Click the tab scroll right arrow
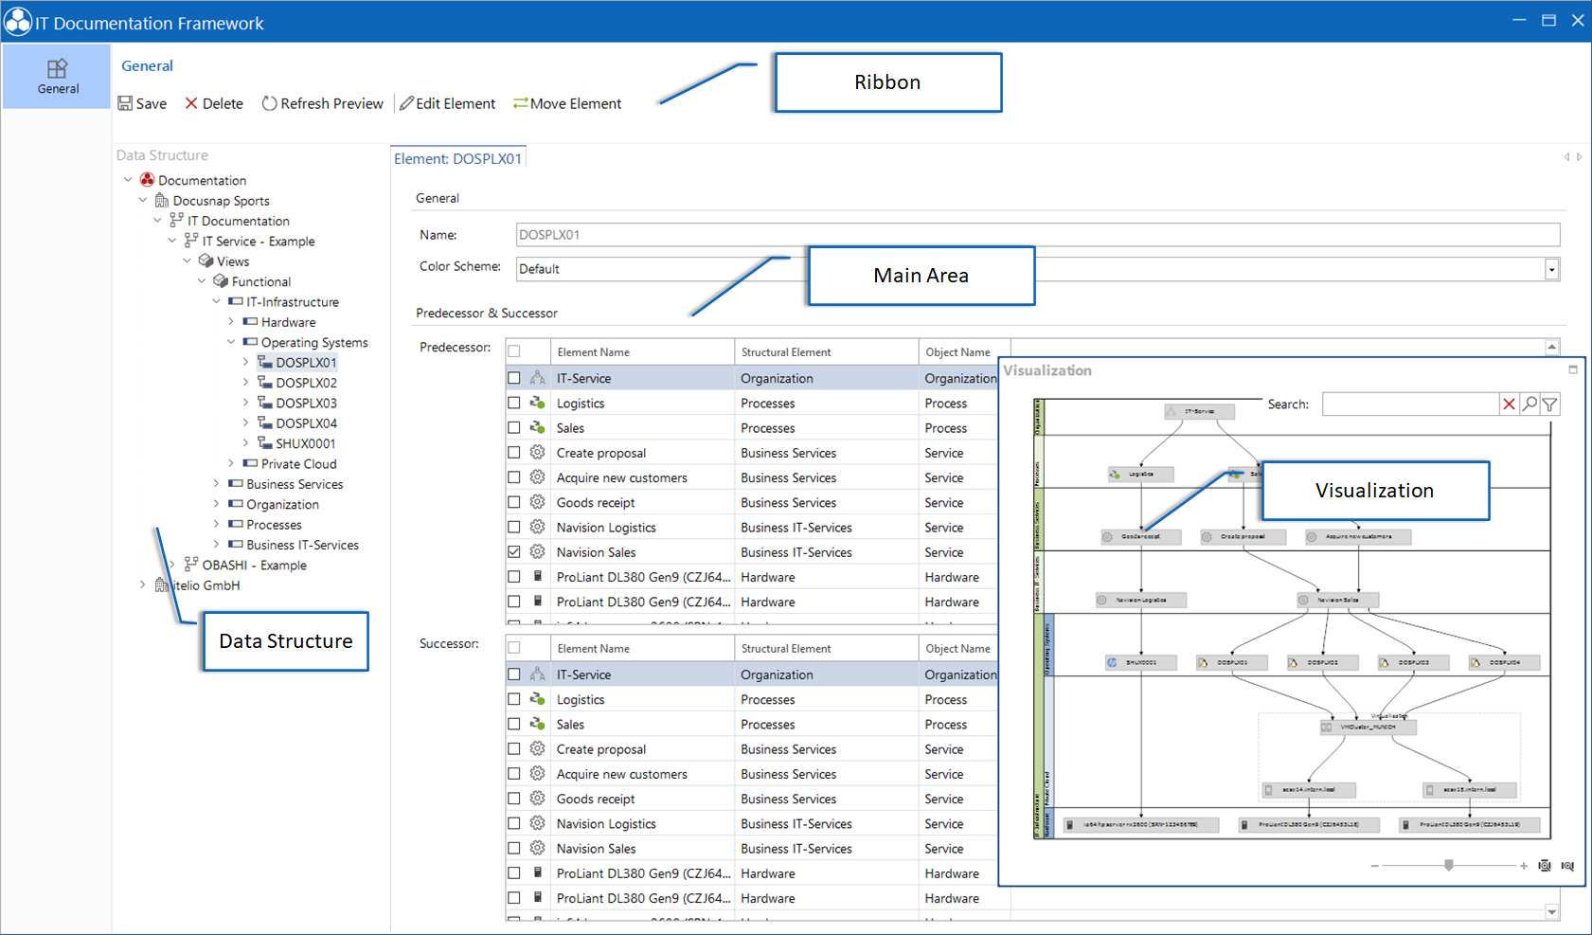Viewport: 1592px width, 935px height. click(x=1579, y=157)
